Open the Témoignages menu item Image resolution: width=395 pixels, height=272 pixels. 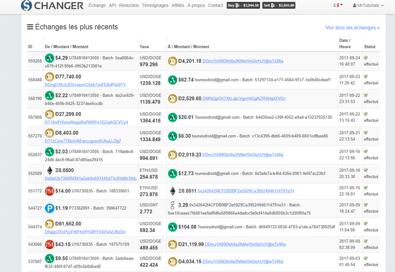tap(155, 5)
